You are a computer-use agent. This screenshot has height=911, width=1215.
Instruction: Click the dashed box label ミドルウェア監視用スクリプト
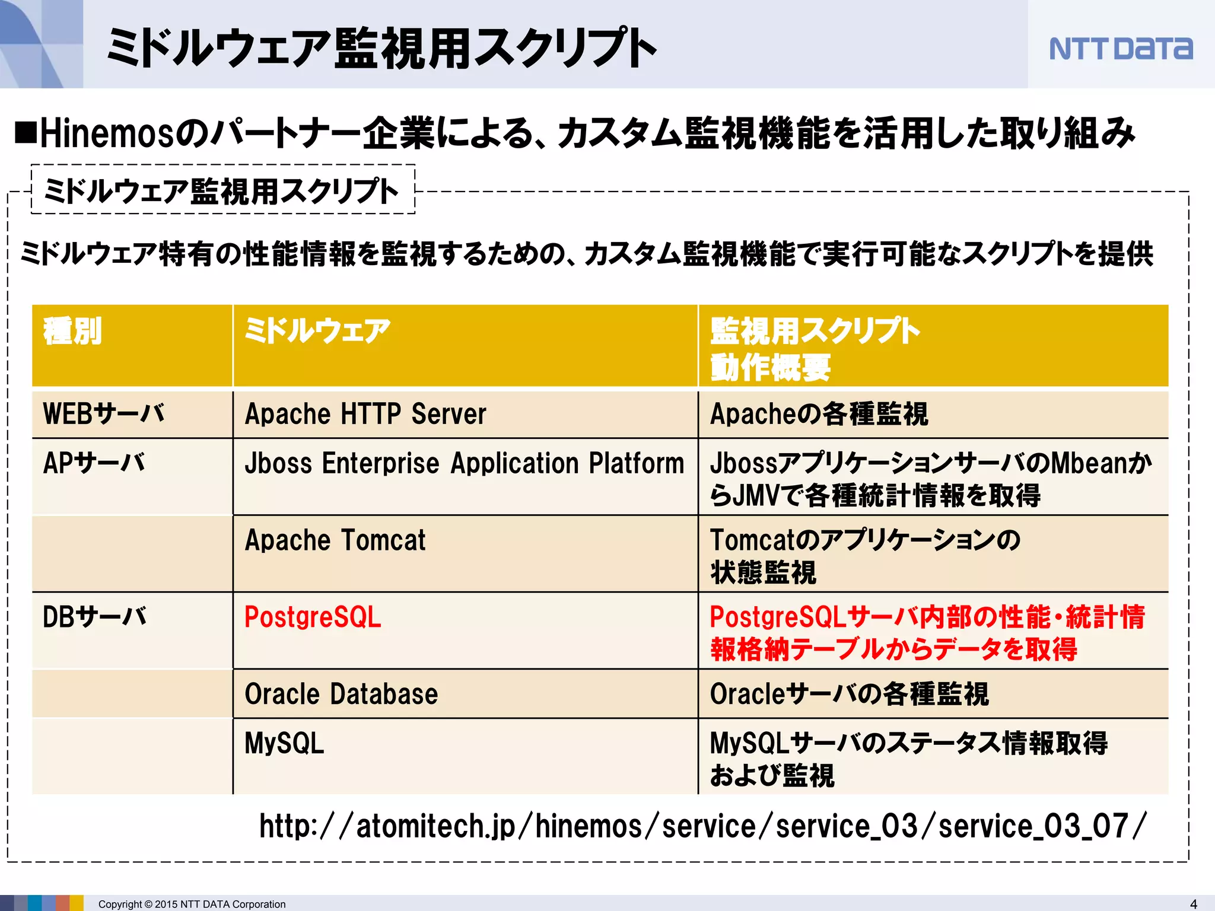click(x=222, y=190)
